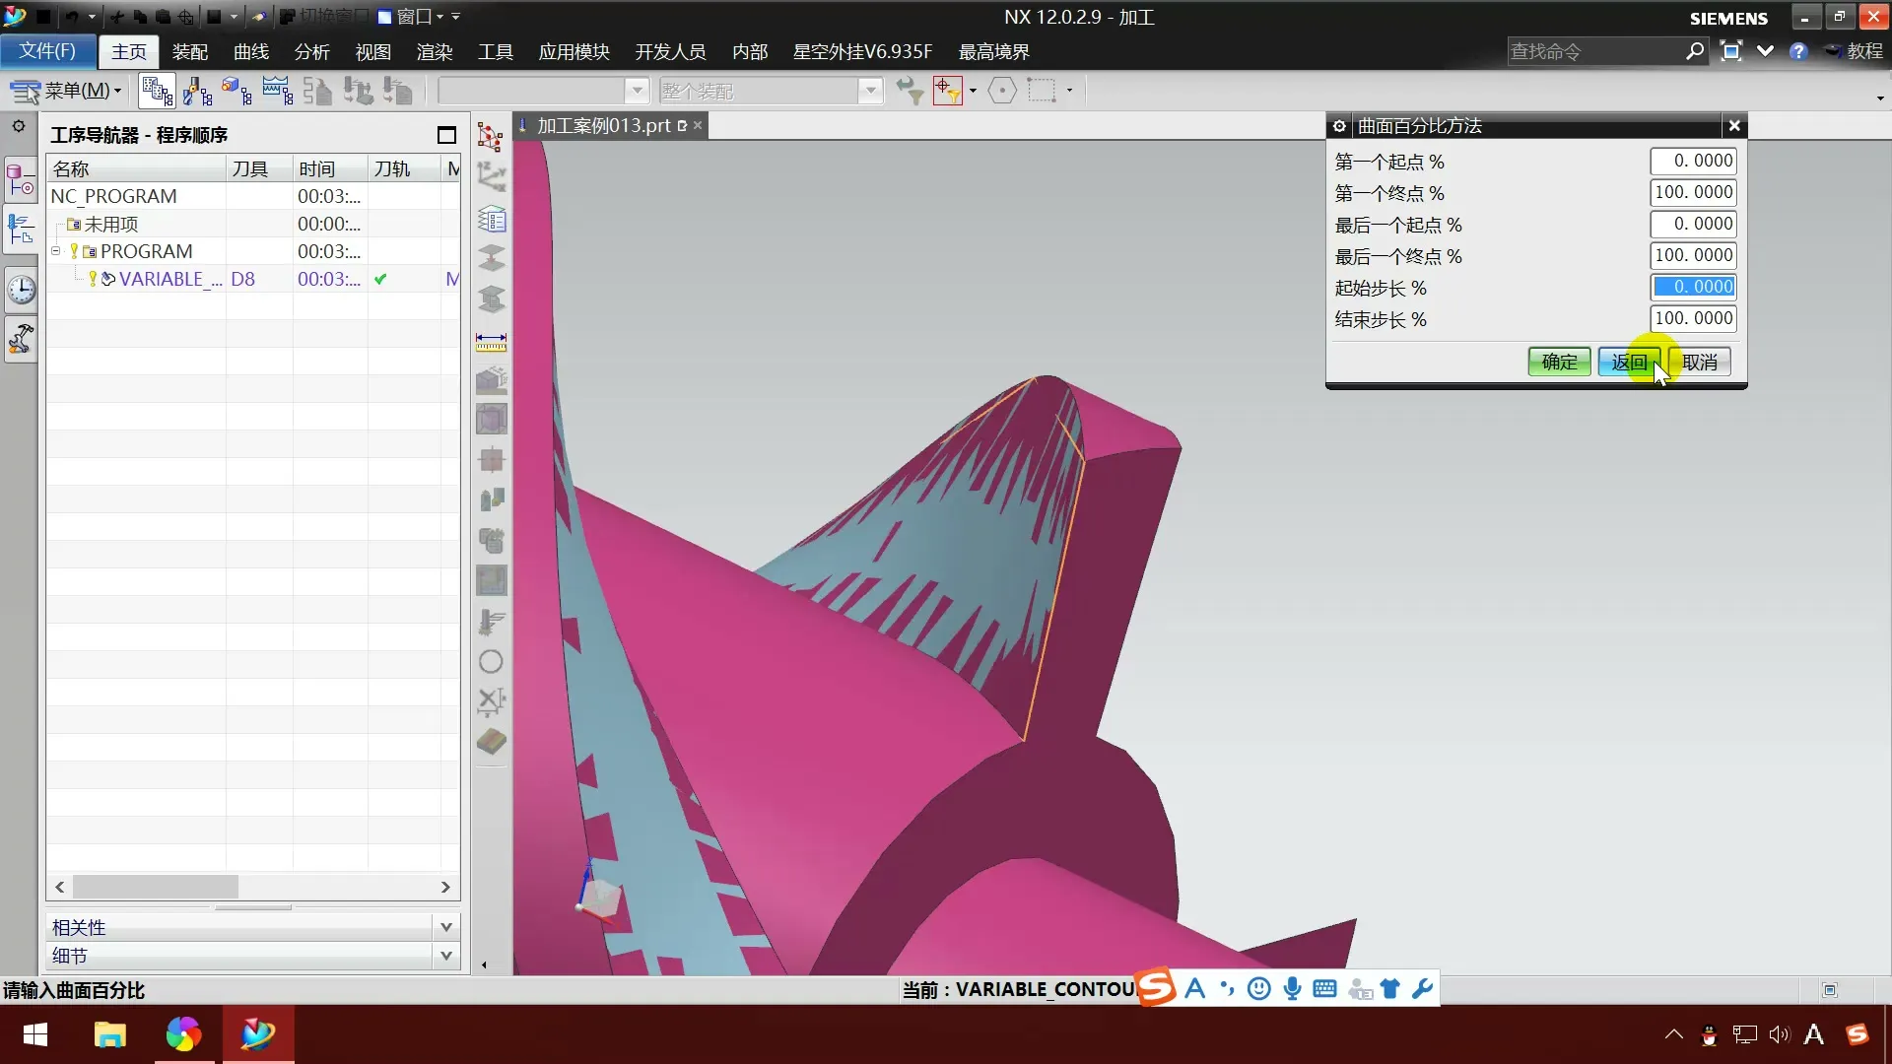The height and width of the screenshot is (1064, 1892).
Task: Collapse the PROGRAM tree node
Action: tap(56, 251)
